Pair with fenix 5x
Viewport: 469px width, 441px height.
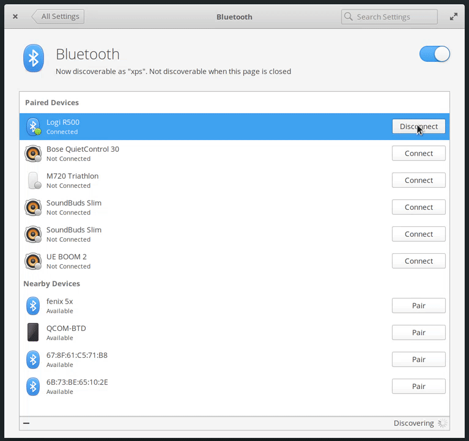point(418,305)
